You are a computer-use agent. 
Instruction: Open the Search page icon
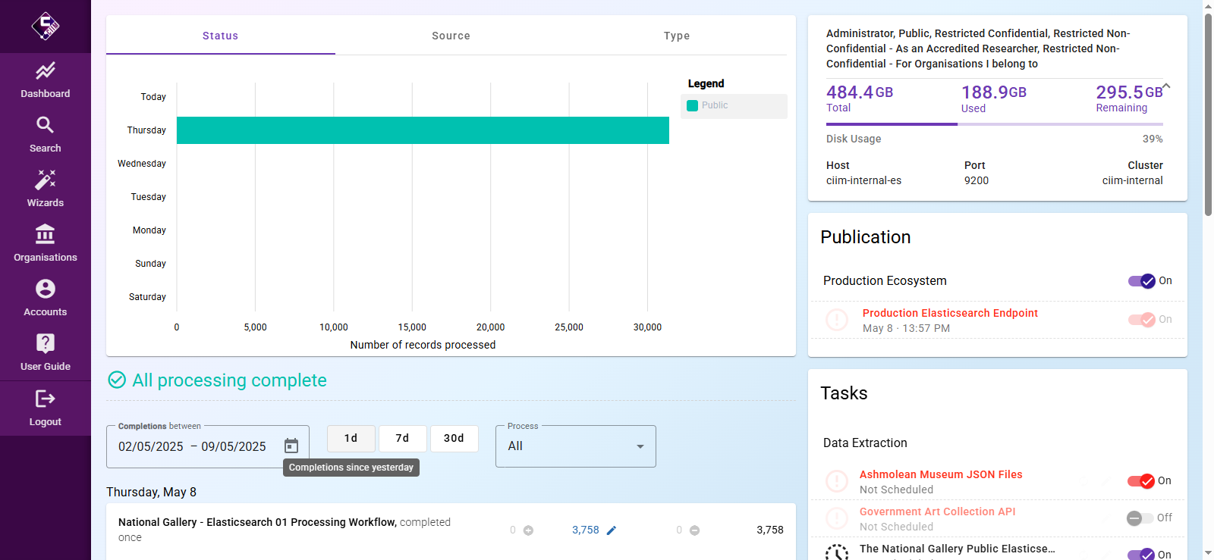tap(46, 125)
